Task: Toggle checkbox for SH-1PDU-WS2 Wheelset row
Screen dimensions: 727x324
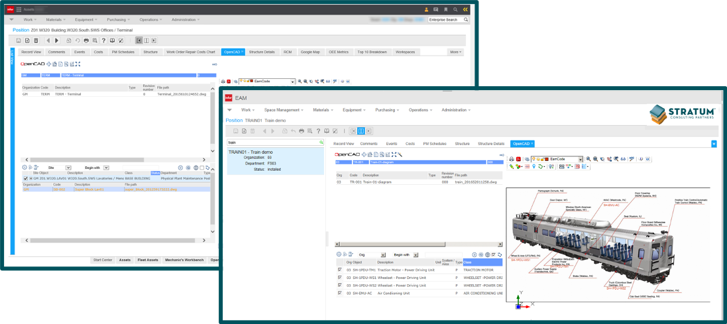Action: click(x=340, y=285)
